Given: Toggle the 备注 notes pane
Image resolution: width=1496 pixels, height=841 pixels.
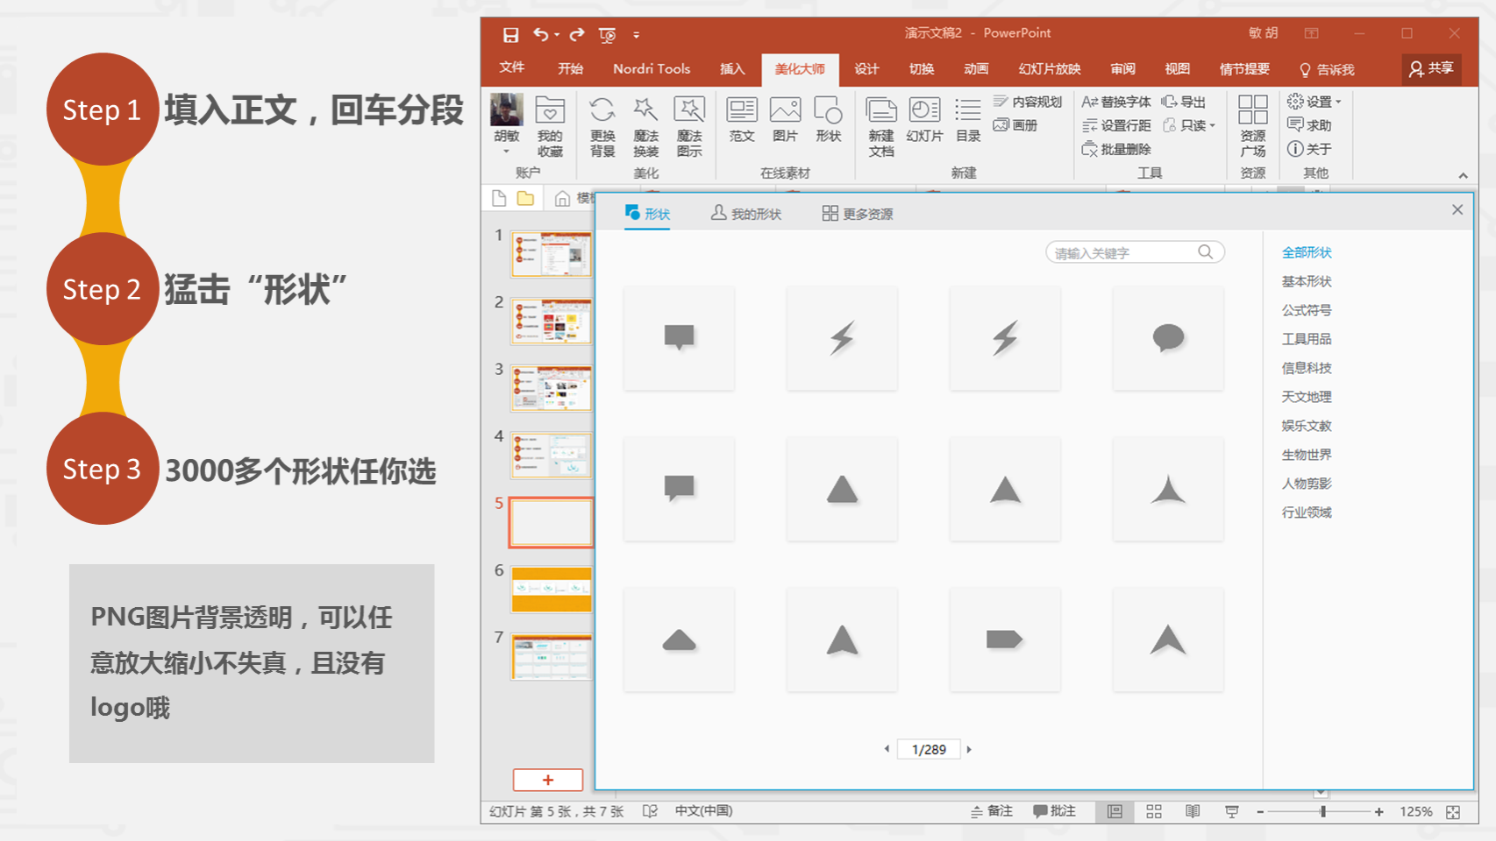Looking at the screenshot, I should (991, 812).
